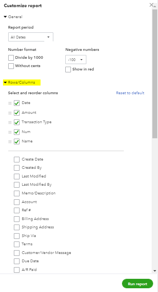Click the drag handle beside Transaction Type

10,122
